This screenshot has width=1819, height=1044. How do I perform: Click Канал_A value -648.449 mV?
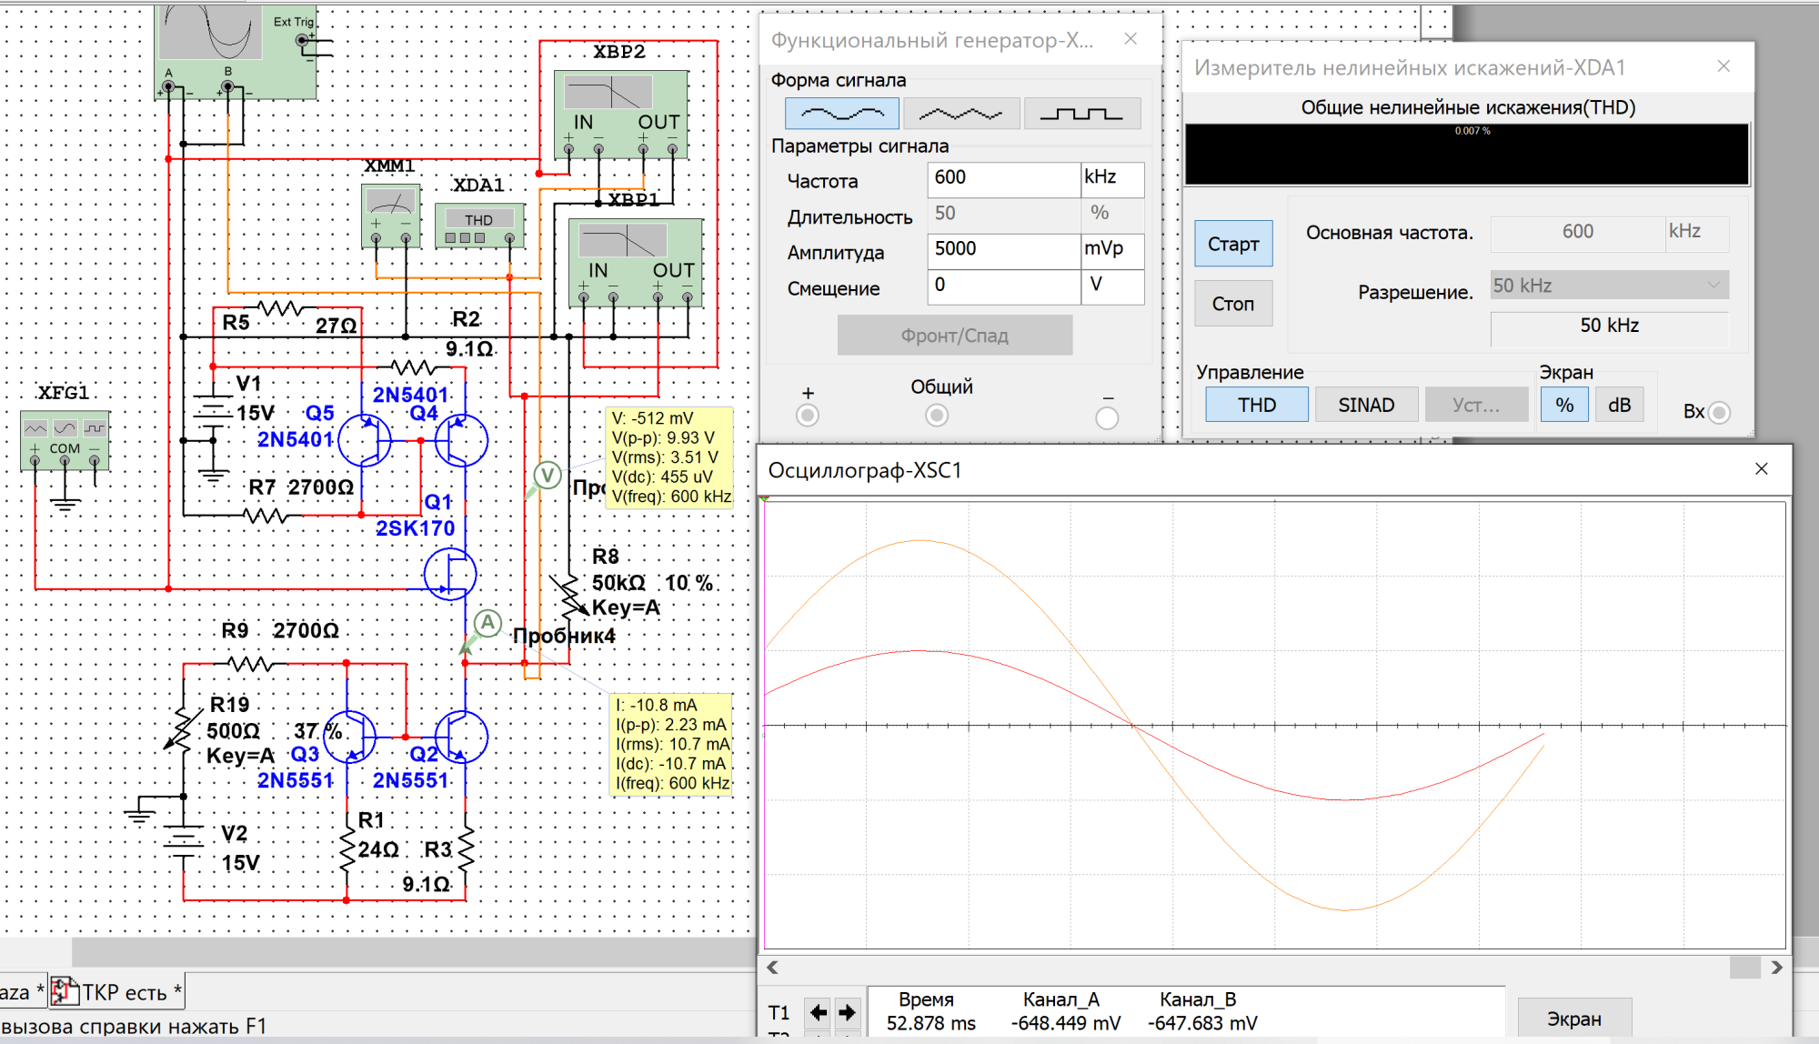pyautogui.click(x=1065, y=1023)
